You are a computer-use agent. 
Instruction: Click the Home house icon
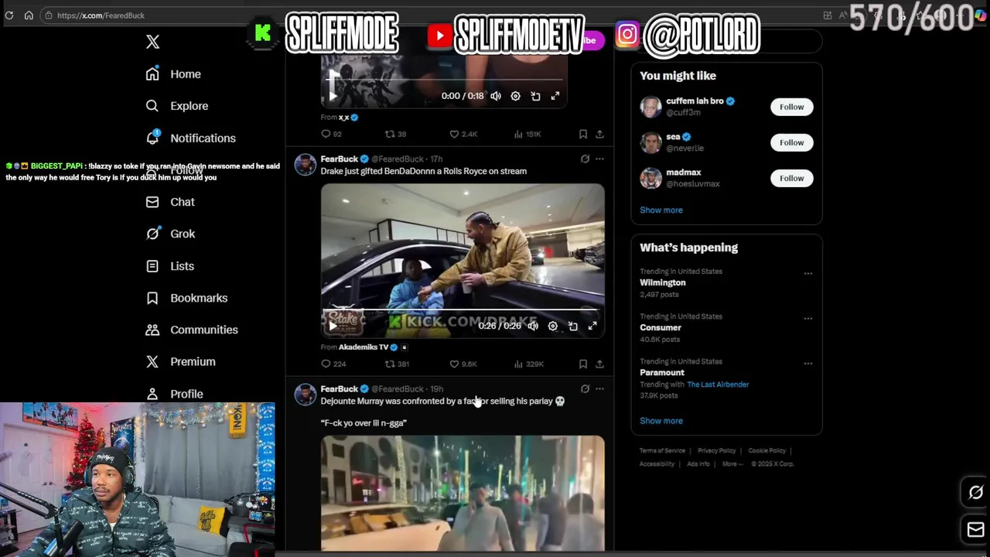152,74
